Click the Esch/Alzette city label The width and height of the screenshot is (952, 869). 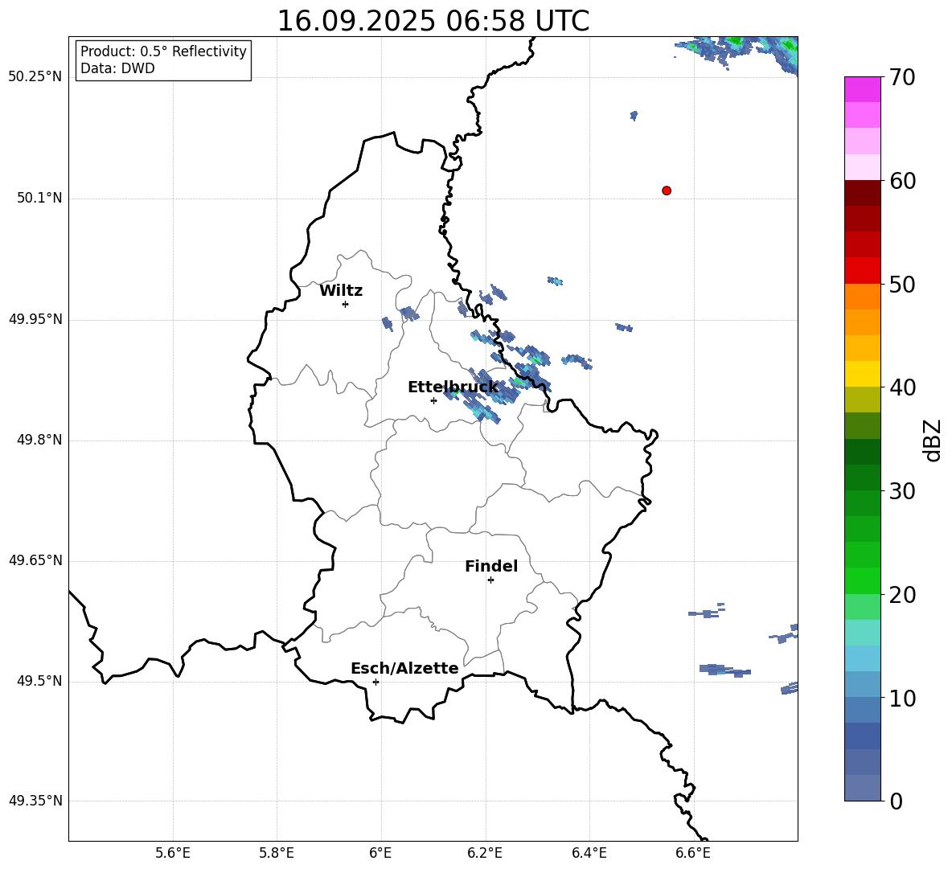(x=404, y=668)
